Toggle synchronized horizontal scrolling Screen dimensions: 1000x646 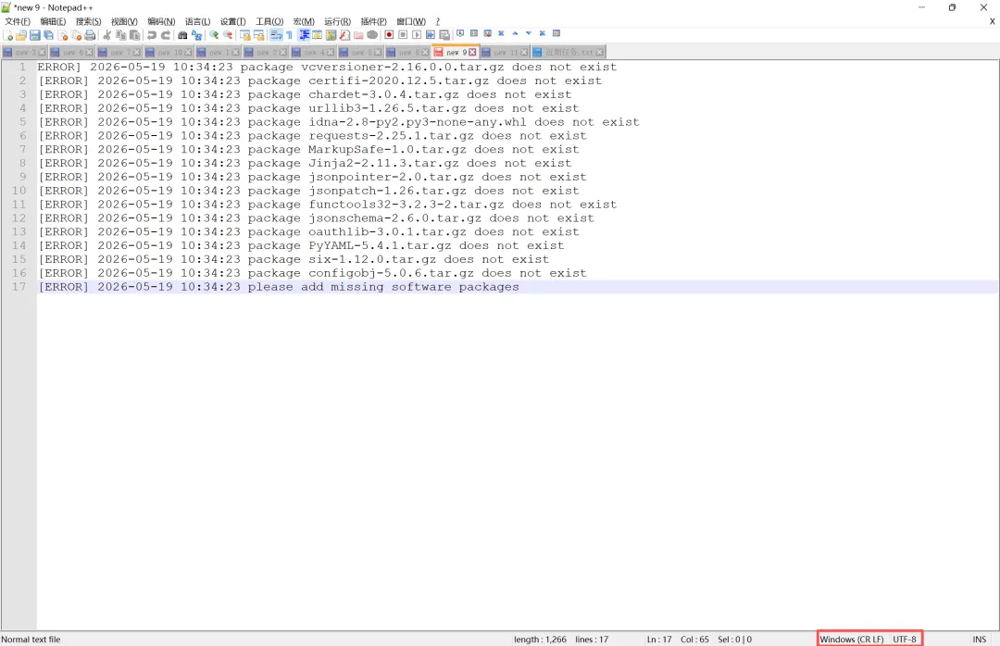click(259, 35)
